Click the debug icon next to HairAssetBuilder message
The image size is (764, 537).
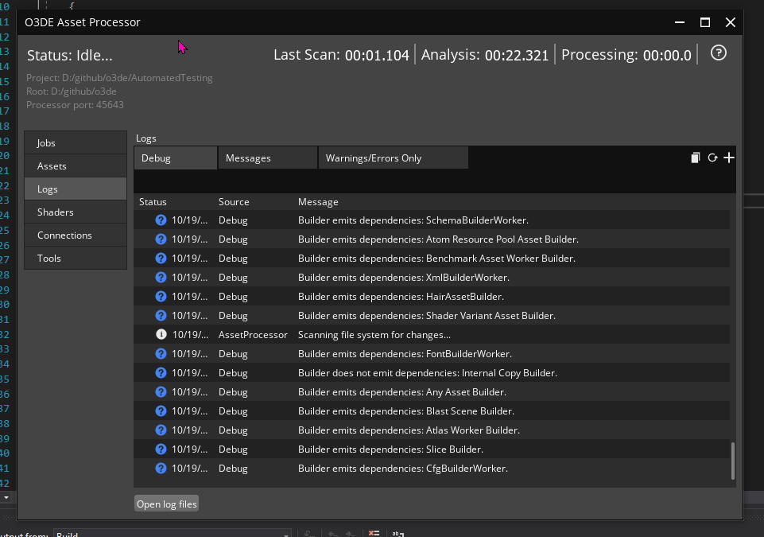tap(161, 296)
